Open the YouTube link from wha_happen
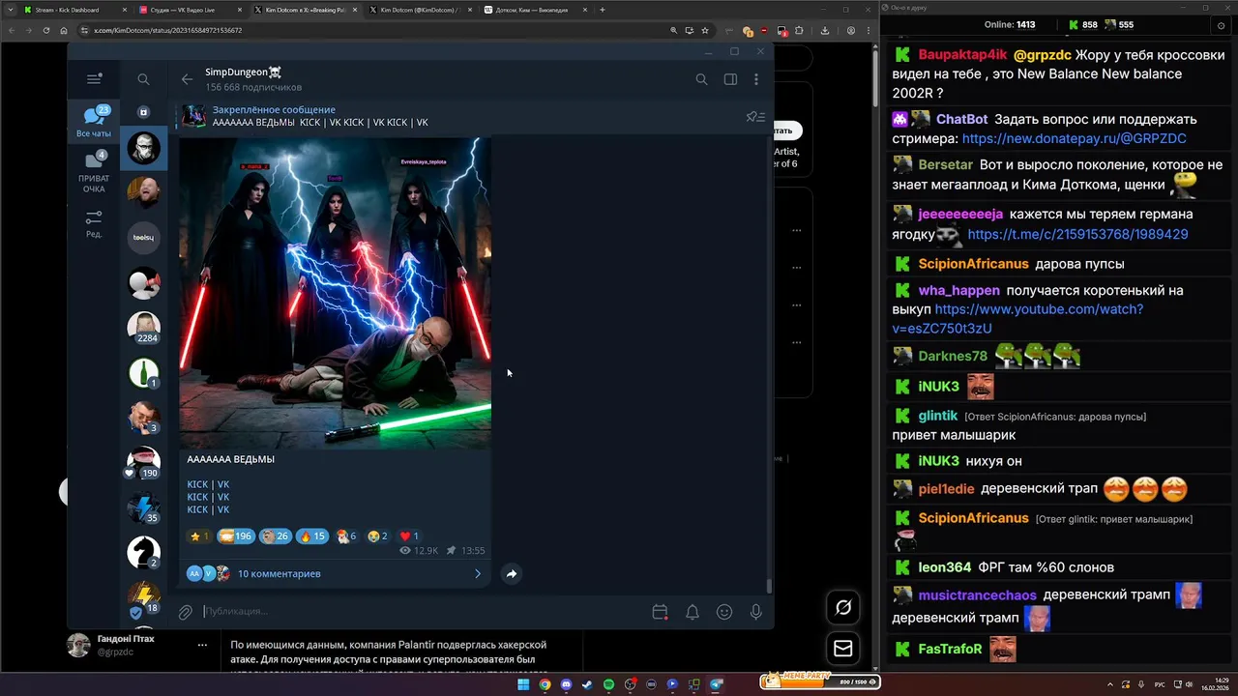Screen dimensions: 1238x696 click(x=1017, y=319)
